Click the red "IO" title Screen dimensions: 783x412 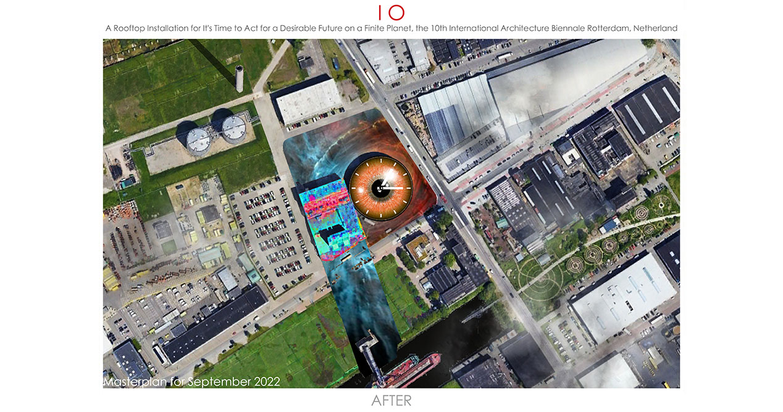tap(391, 12)
